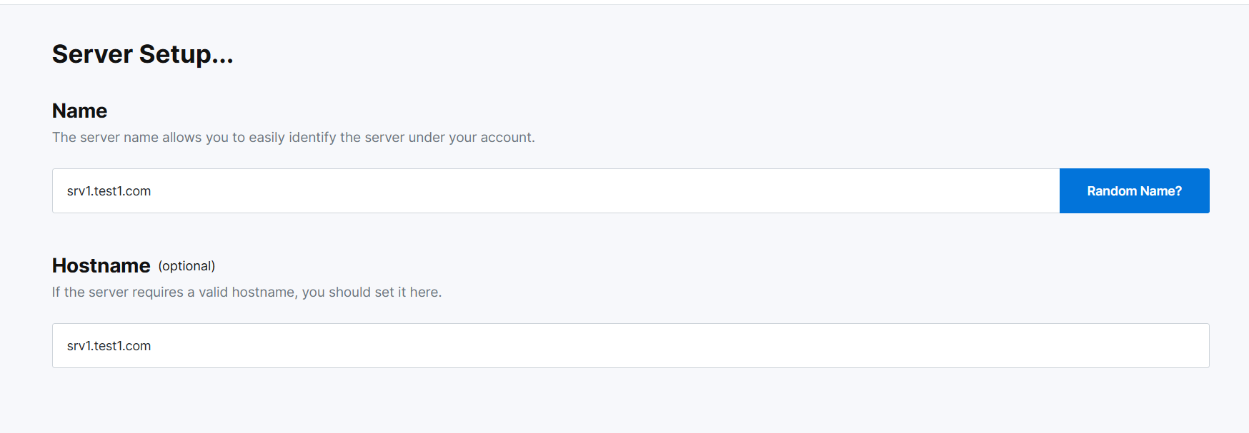This screenshot has width=1249, height=433.
Task: Focus the Name input field
Action: coord(556,190)
